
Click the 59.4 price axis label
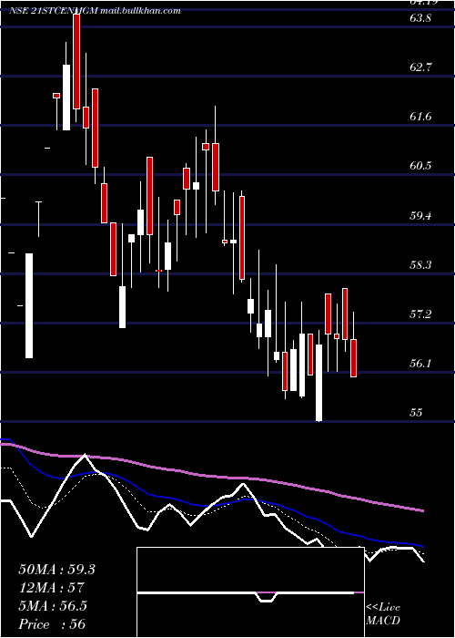point(420,216)
